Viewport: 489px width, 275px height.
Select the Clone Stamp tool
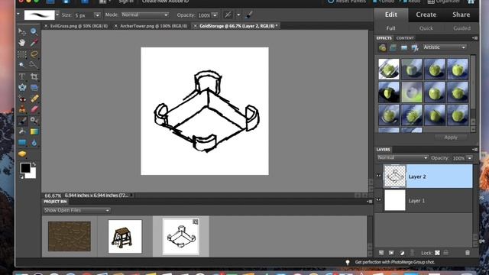(22, 109)
